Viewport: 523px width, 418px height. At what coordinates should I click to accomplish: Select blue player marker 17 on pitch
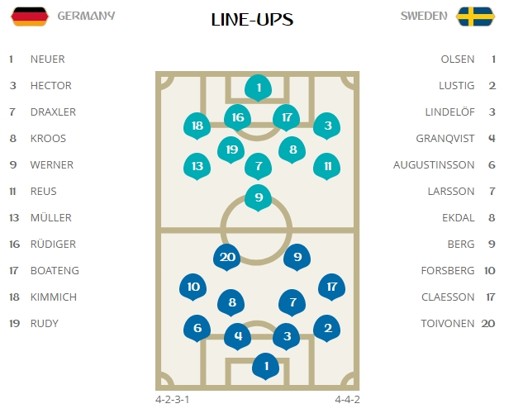coord(332,287)
